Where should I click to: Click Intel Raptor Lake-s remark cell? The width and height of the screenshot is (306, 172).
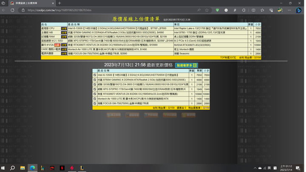[x=210, y=28]
